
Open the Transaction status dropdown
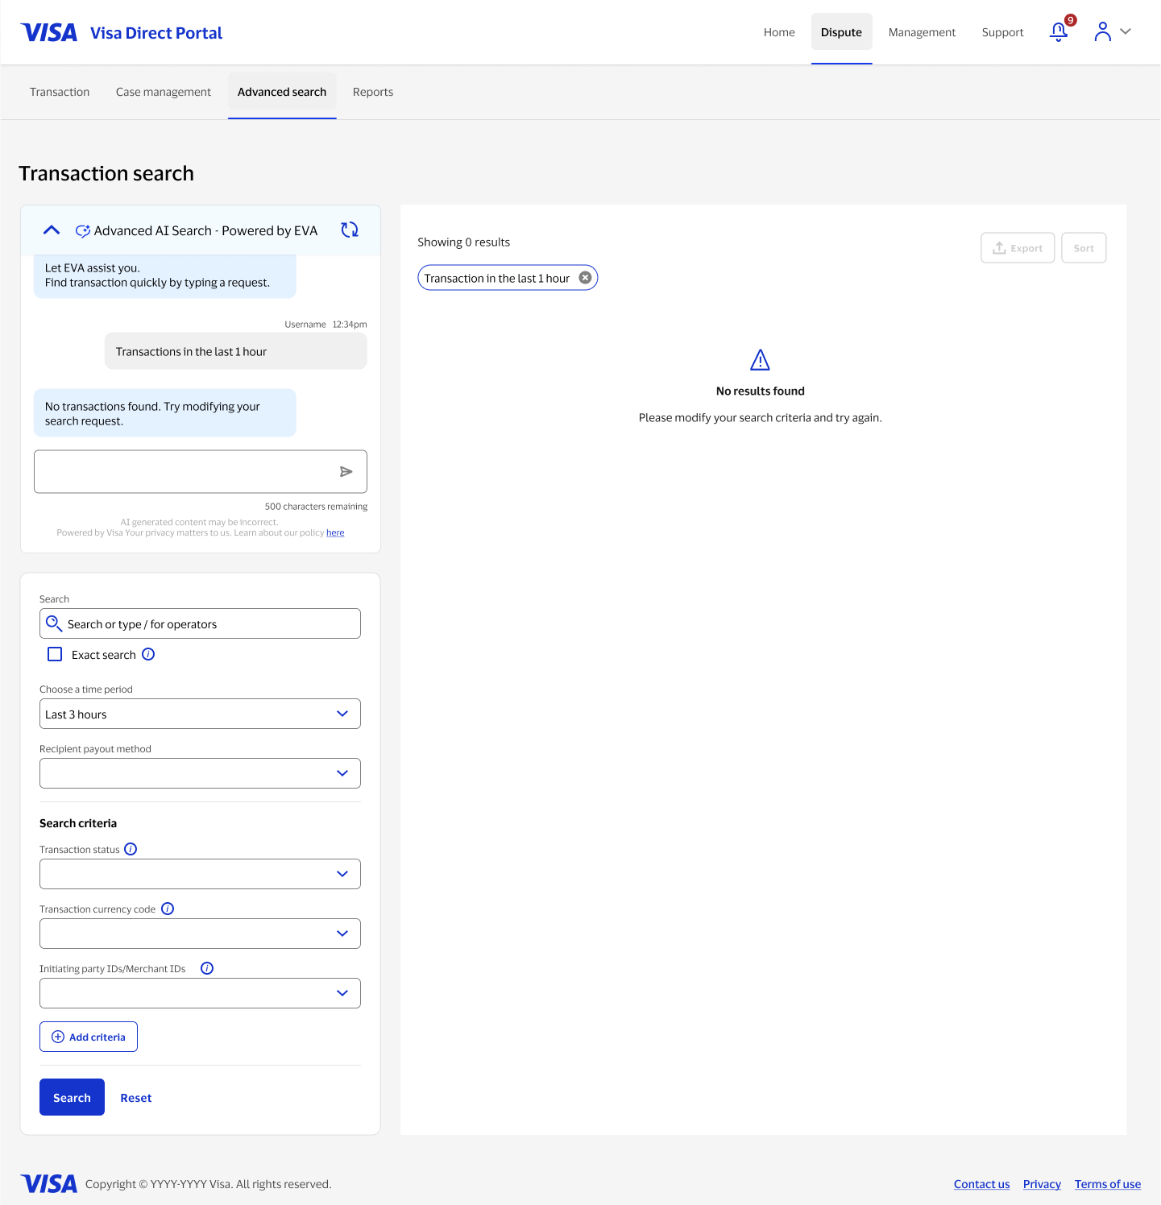[340, 873]
